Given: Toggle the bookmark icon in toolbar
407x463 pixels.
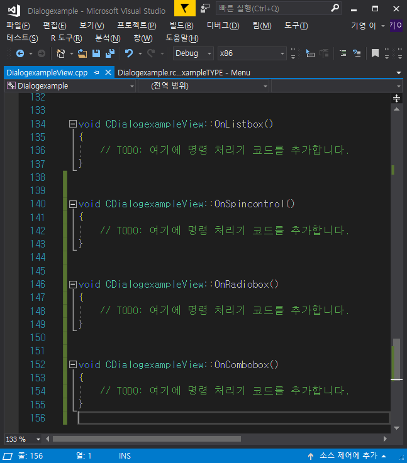Looking at the screenshot, I should pyautogui.click(x=375, y=53).
